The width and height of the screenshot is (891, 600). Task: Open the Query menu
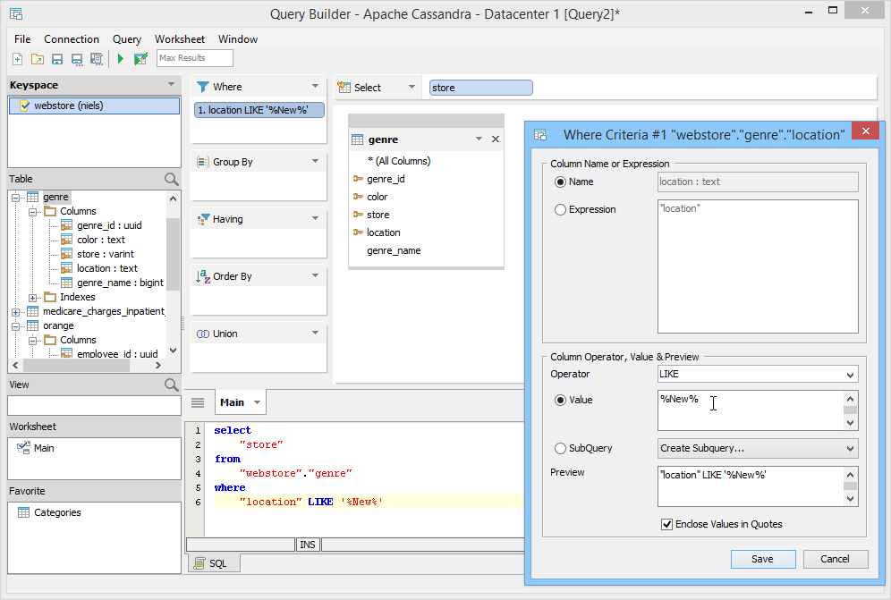(x=127, y=39)
